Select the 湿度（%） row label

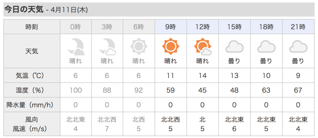32,90
